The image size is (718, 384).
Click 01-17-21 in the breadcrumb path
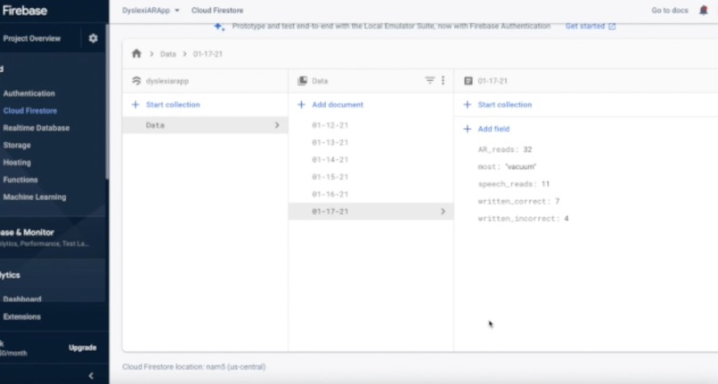coord(208,54)
